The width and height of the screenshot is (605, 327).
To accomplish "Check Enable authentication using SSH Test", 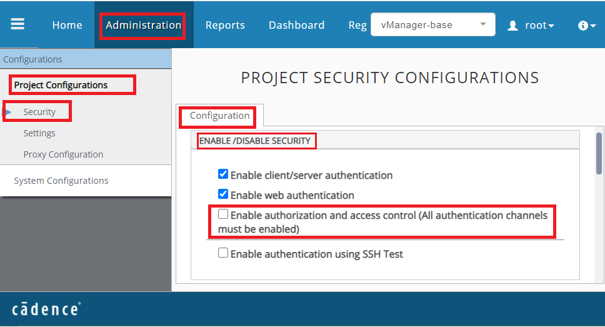I will pyautogui.click(x=223, y=253).
